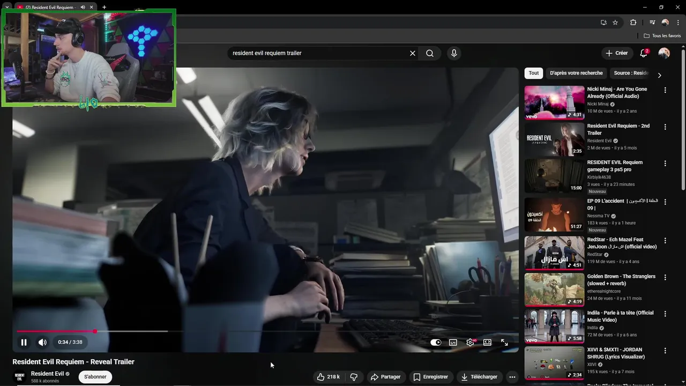Viewport: 686px width, 386px height.
Task: Open options for EP 09 L'accident
Action: (x=665, y=202)
